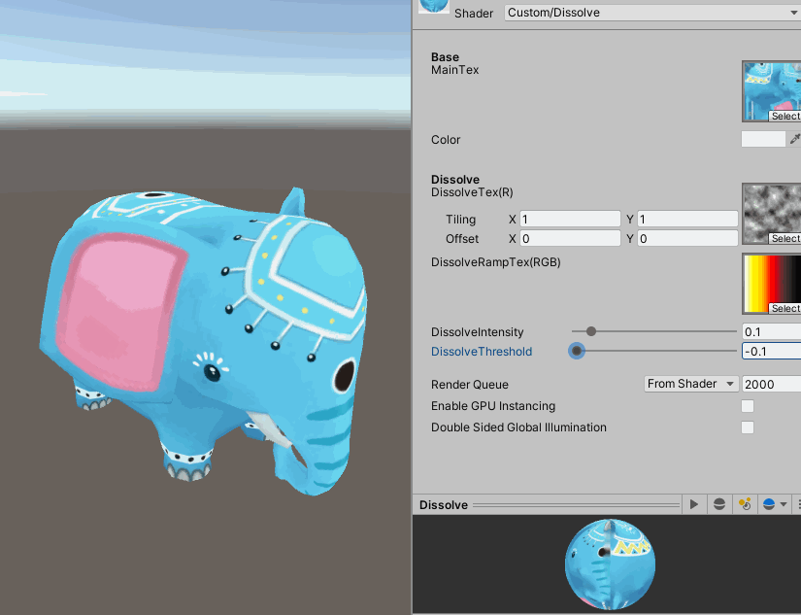Viewport: 801px width, 615px height.
Task: Click the Render Queue value field 2000
Action: click(771, 384)
